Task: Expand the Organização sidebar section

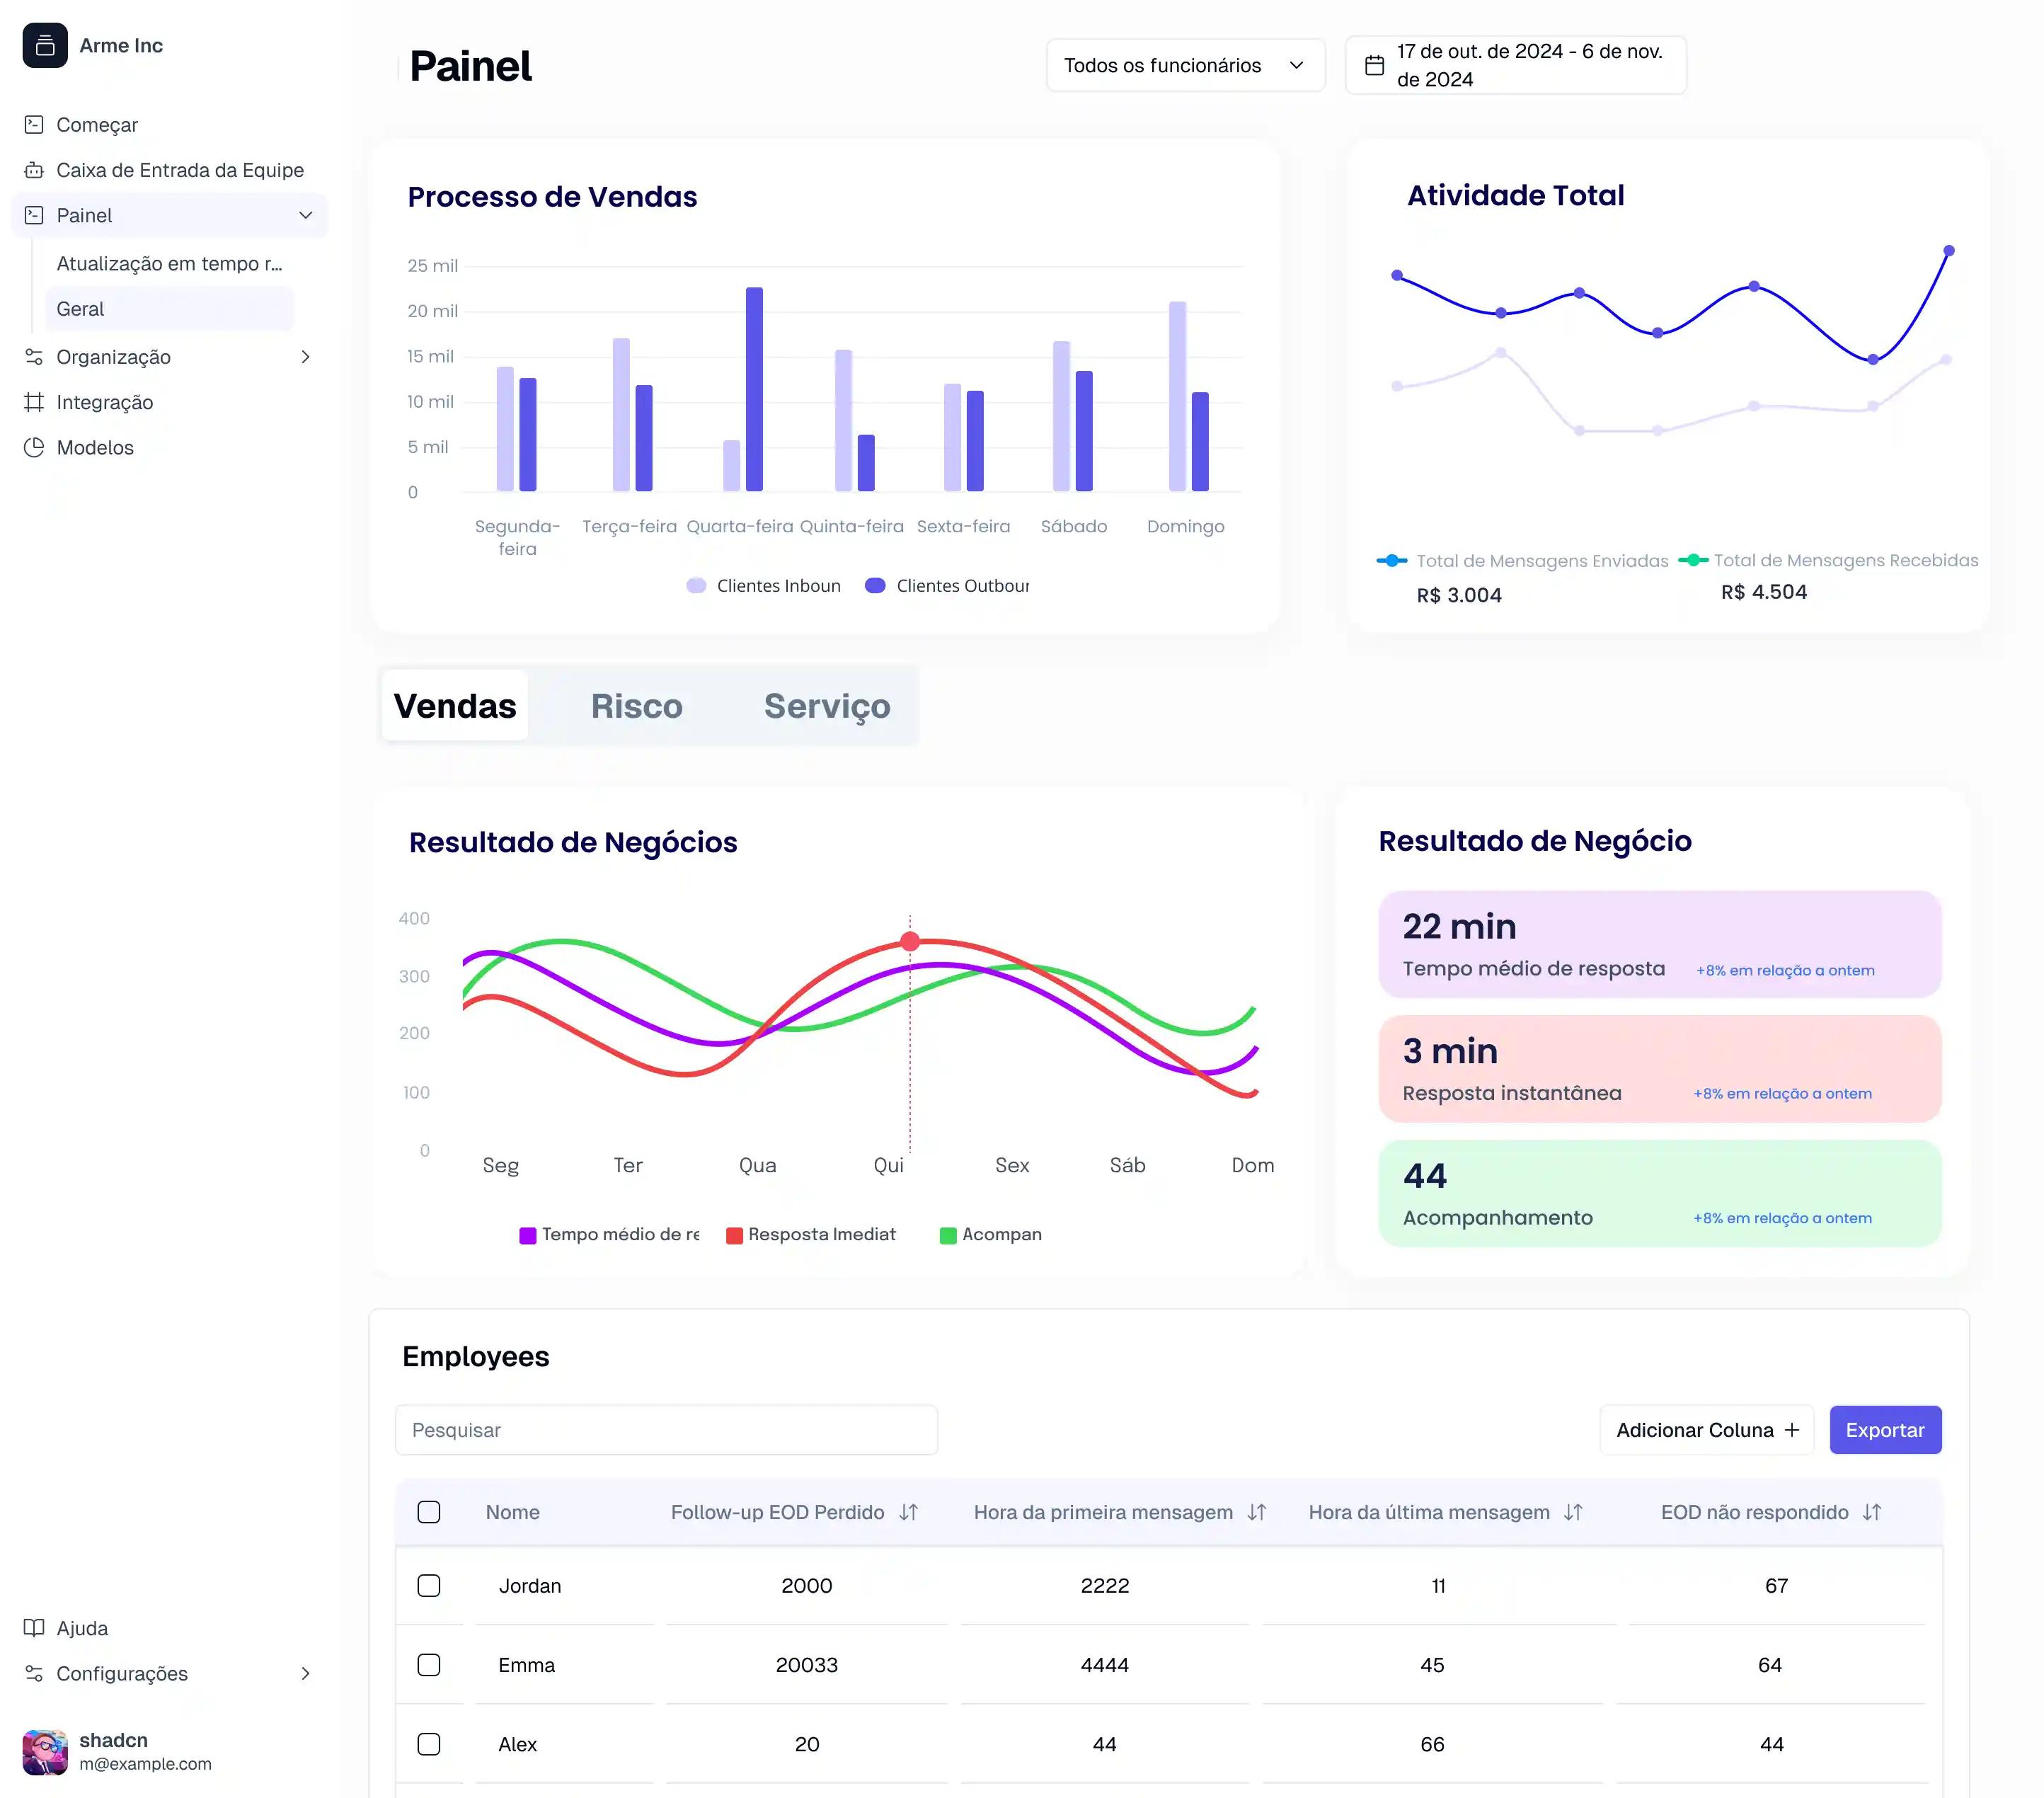Action: click(305, 357)
